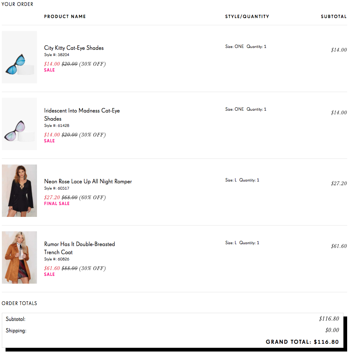Image resolution: width=349 pixels, height=353 pixels.
Task: Click the FINAL SALE label on the romper
Action: [57, 204]
